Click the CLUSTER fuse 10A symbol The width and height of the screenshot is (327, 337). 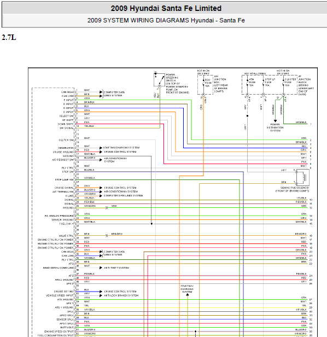pyautogui.click(x=284, y=83)
